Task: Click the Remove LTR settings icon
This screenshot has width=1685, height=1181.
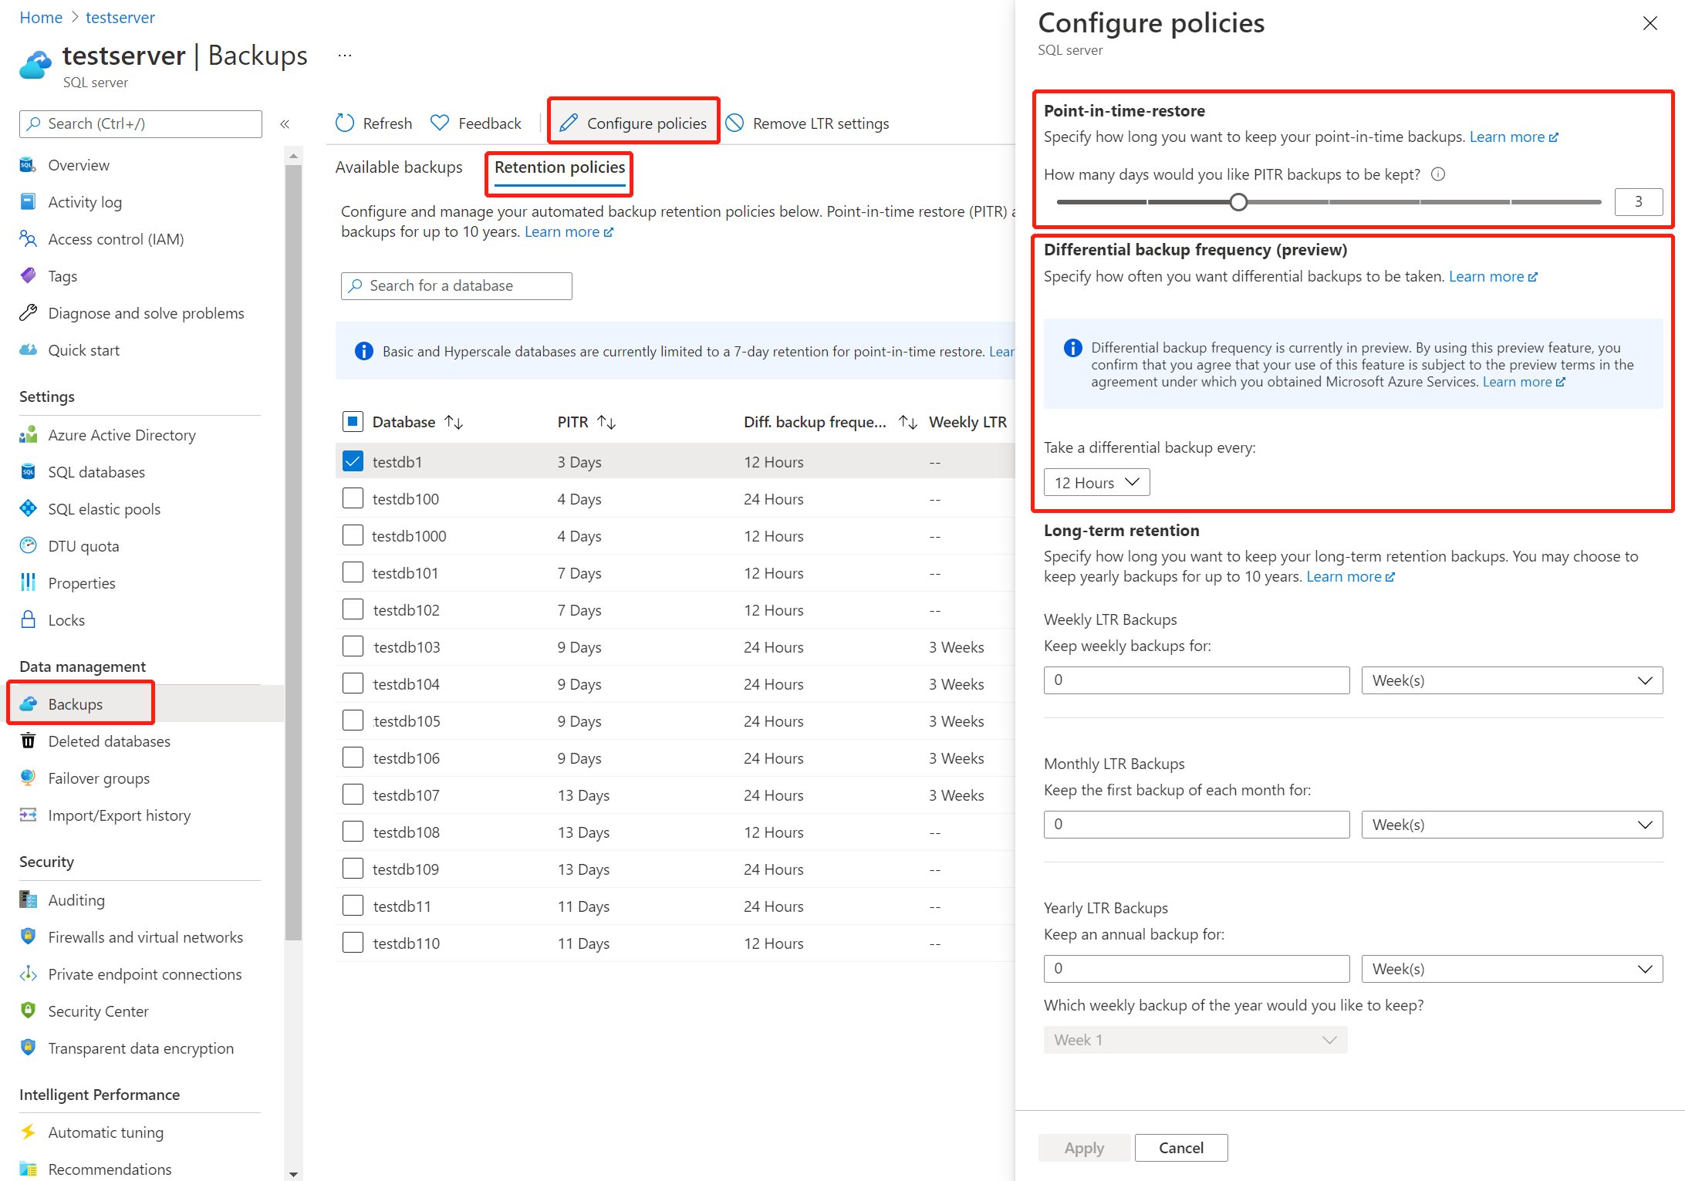Action: (x=735, y=123)
